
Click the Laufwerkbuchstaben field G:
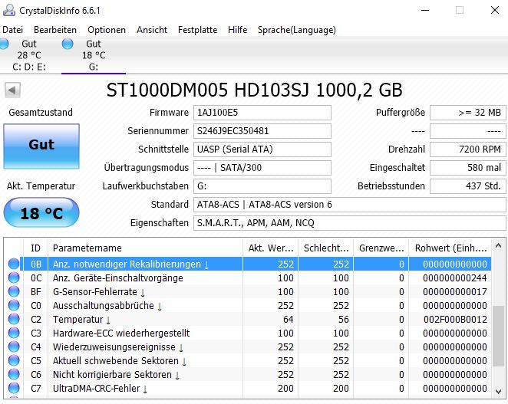(x=262, y=186)
